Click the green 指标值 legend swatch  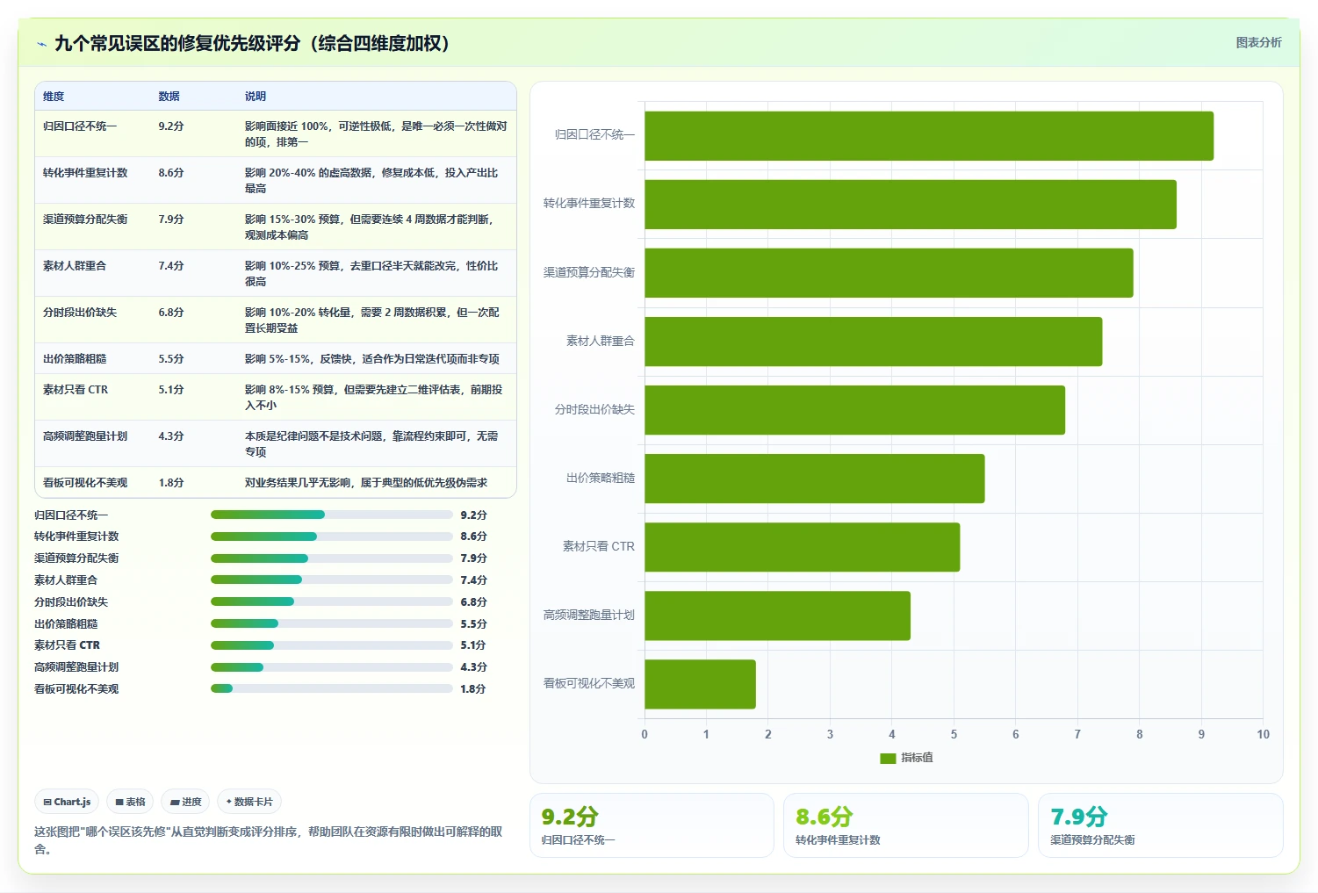coord(888,758)
